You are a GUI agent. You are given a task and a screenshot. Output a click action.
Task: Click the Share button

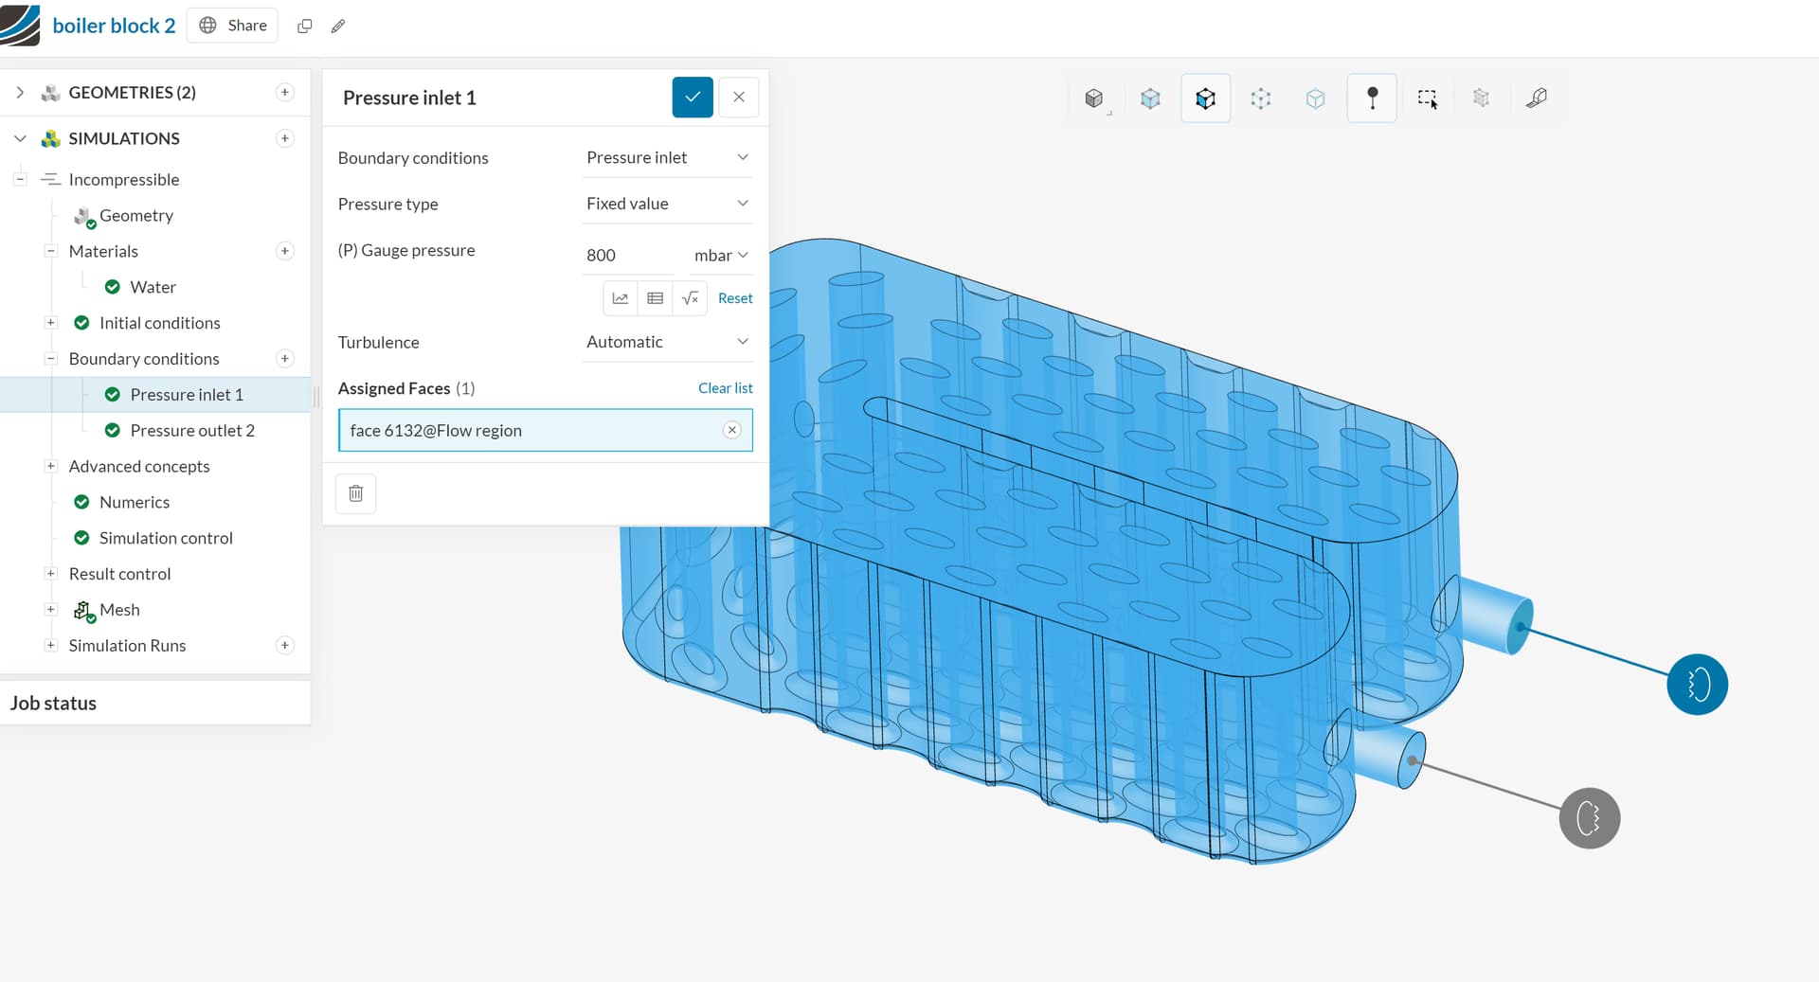pos(233,26)
